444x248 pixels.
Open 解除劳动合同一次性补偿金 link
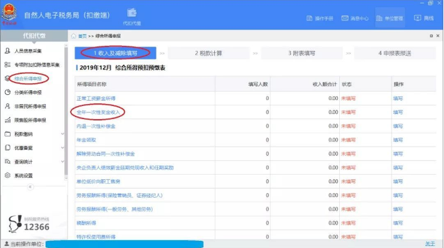click(x=105, y=154)
